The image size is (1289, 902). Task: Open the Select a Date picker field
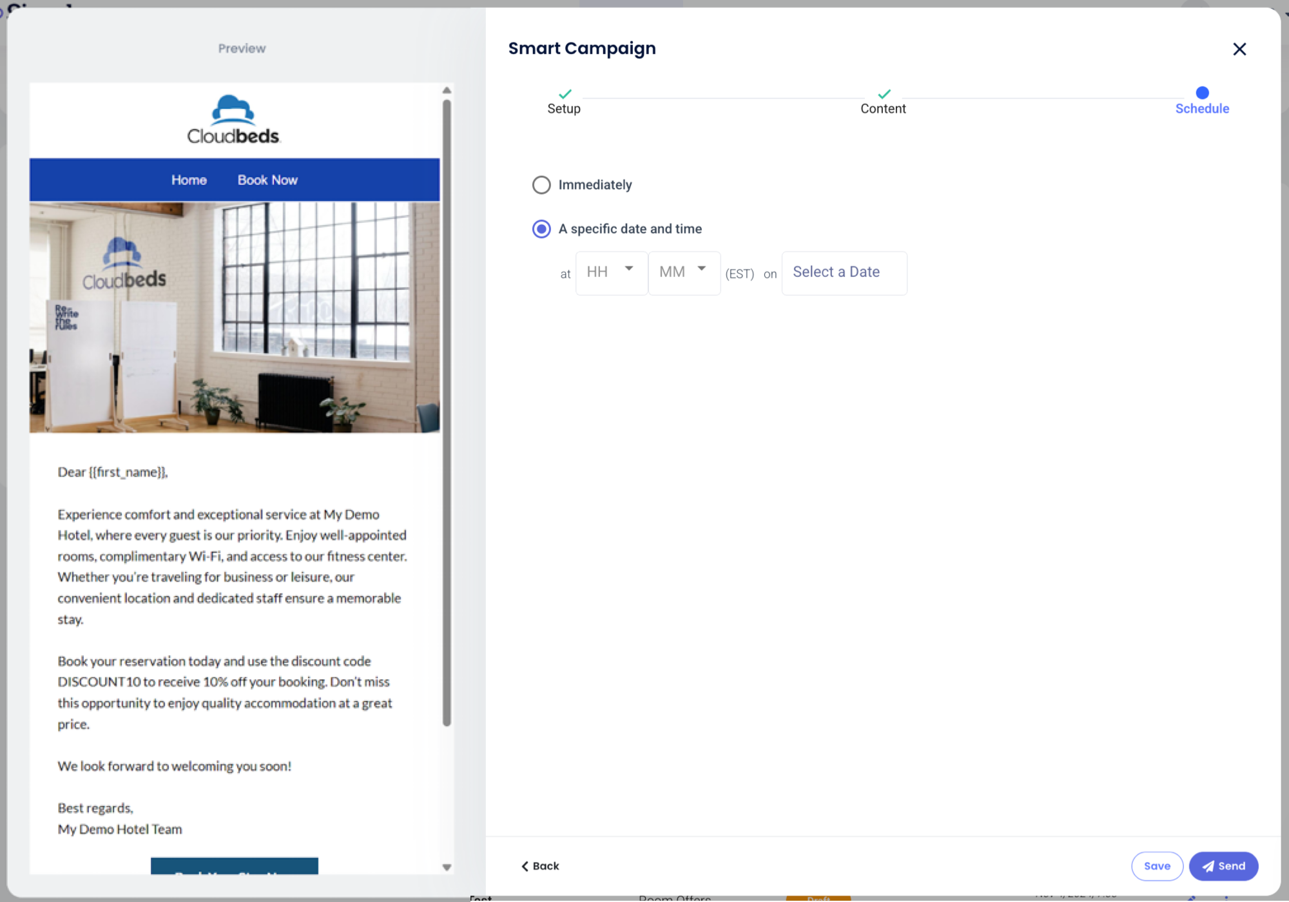[x=843, y=273]
